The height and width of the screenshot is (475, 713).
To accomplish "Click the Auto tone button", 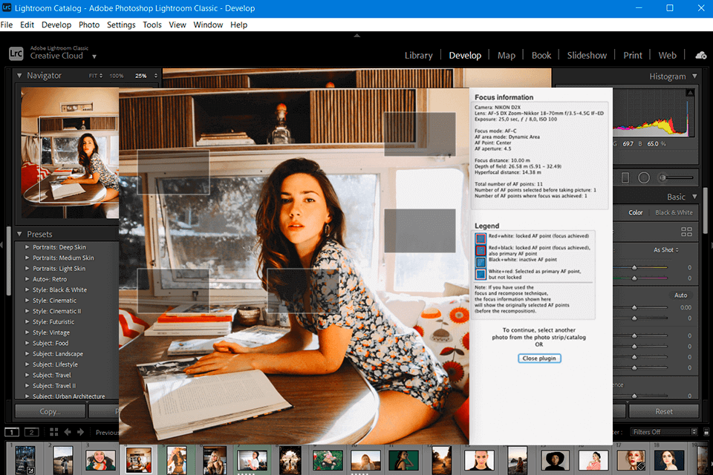I will click(x=681, y=295).
